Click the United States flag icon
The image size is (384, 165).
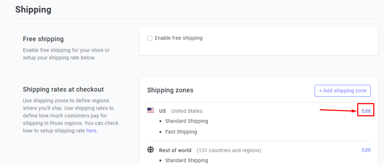(151, 111)
